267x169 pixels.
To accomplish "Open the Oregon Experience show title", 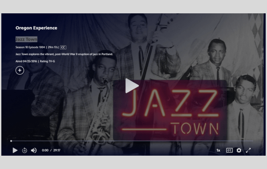I will 36,28.
